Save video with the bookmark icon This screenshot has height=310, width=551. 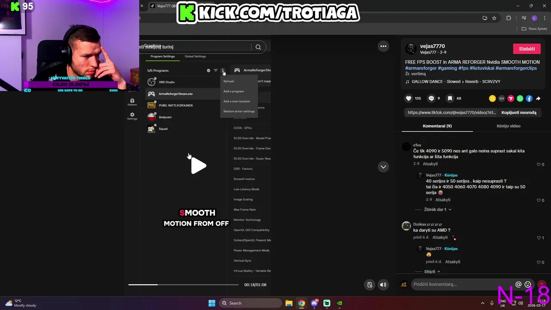click(x=450, y=99)
